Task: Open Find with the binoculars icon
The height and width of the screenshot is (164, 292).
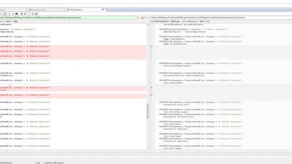Action: tap(16, 14)
